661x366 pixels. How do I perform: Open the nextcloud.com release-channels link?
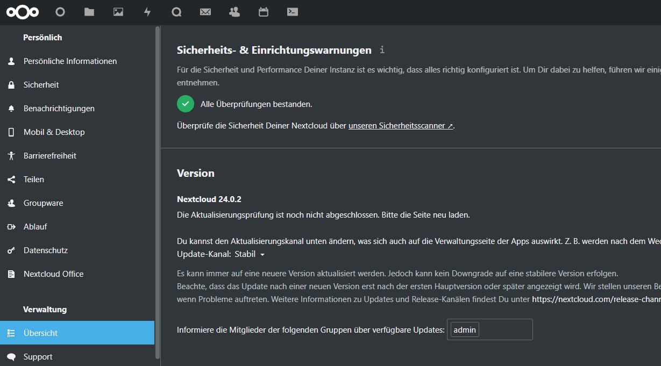coord(596,299)
